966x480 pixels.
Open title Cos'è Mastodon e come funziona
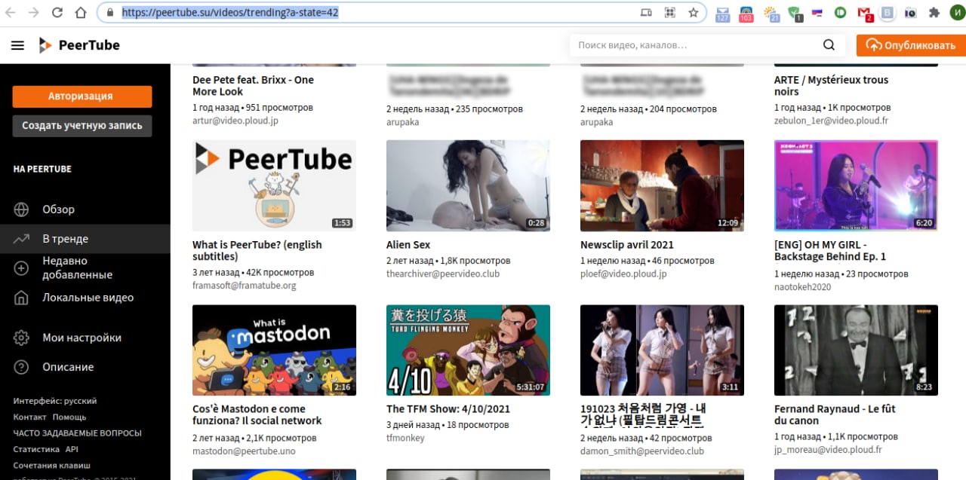(x=257, y=414)
